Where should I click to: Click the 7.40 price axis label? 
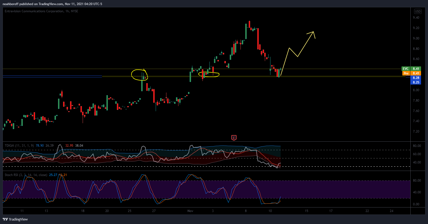pos(416,121)
